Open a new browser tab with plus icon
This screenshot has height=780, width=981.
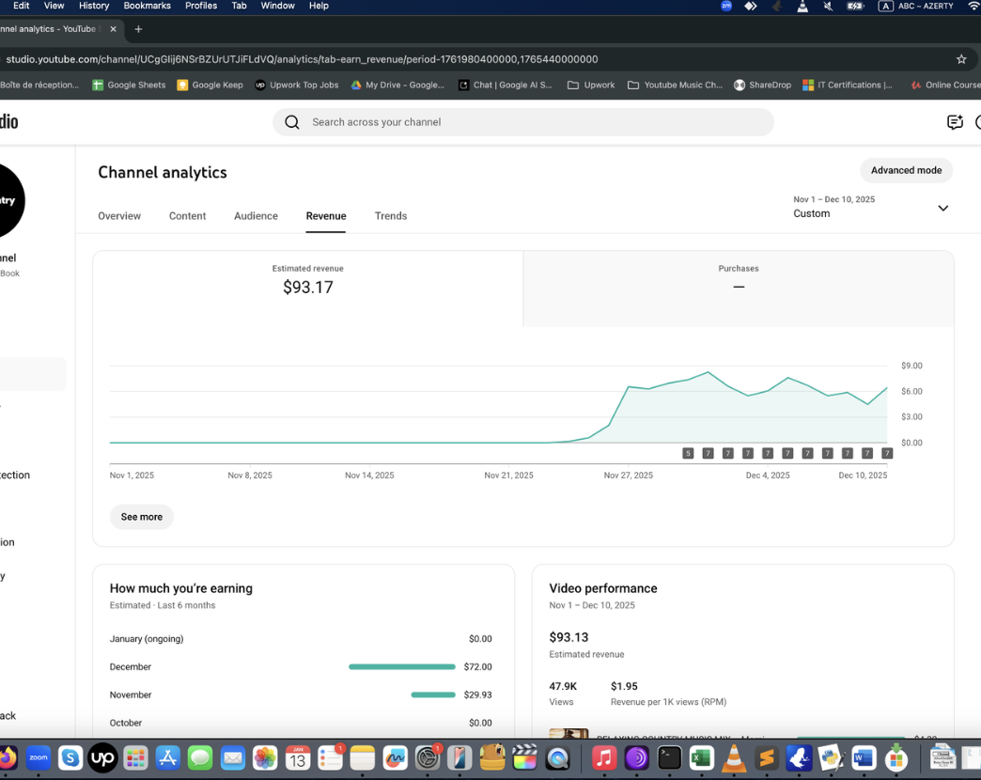pyautogui.click(x=138, y=29)
